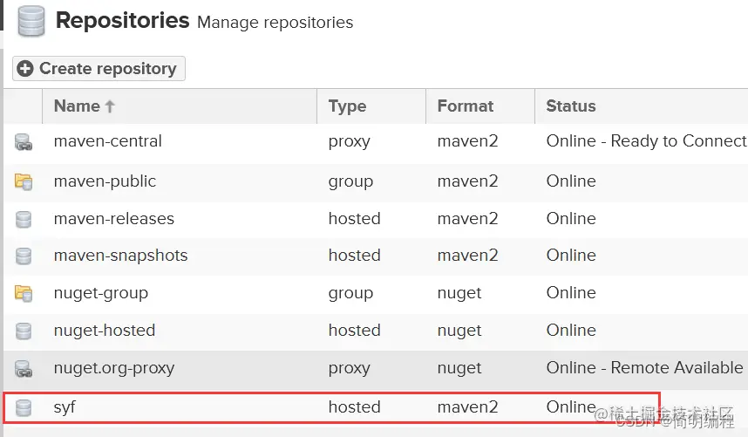The height and width of the screenshot is (437, 748).
Task: Click the maven-public group folder icon
Action: point(24,181)
